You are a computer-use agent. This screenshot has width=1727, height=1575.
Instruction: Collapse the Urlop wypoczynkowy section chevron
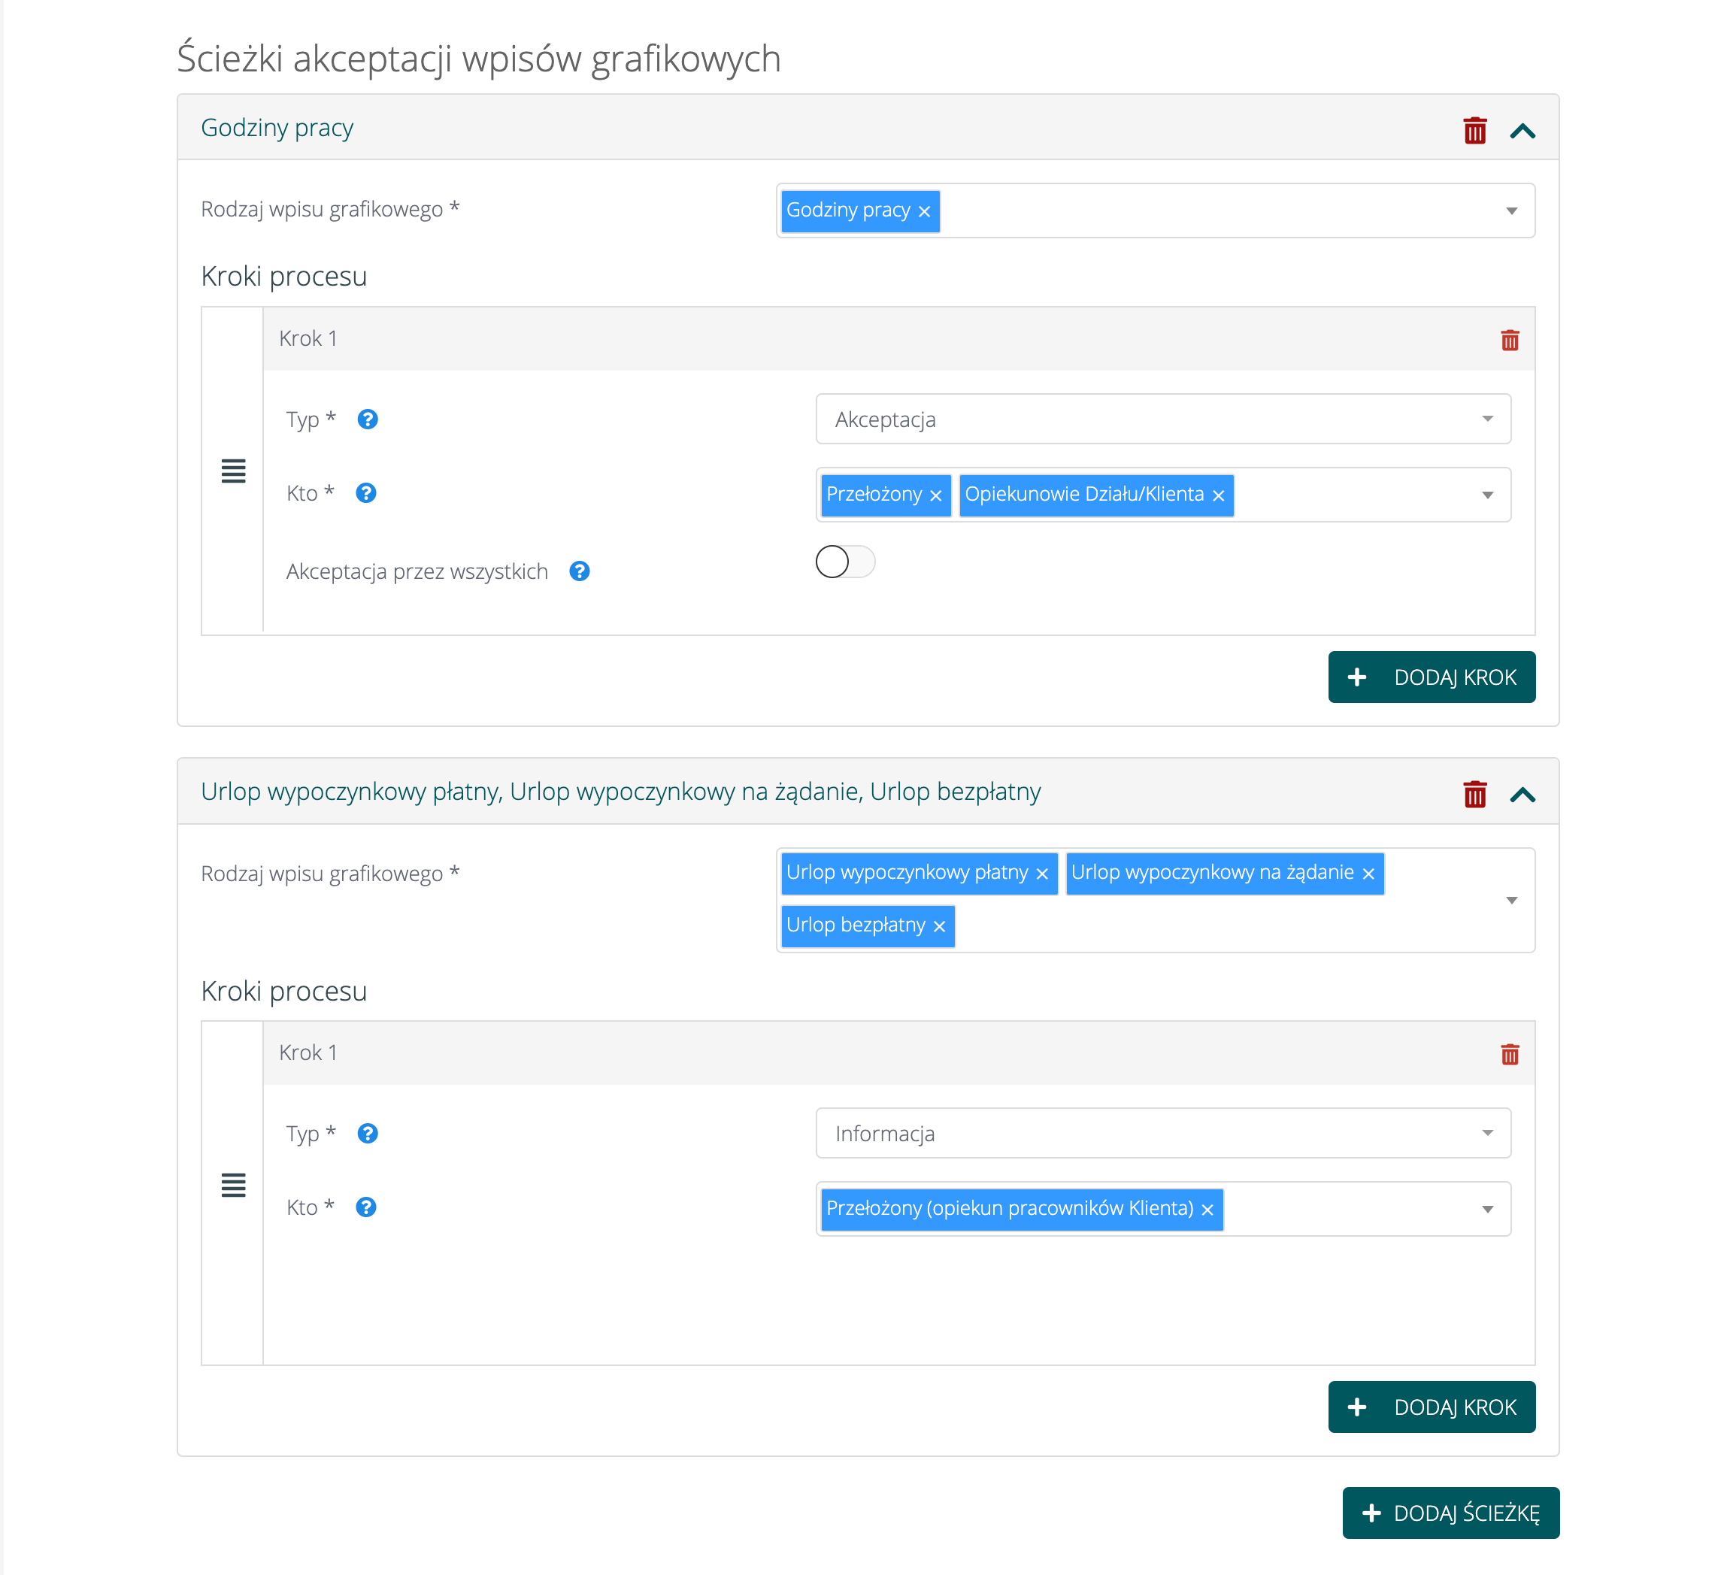tap(1522, 795)
